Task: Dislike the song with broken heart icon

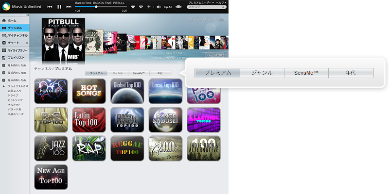Action: [x=141, y=7]
